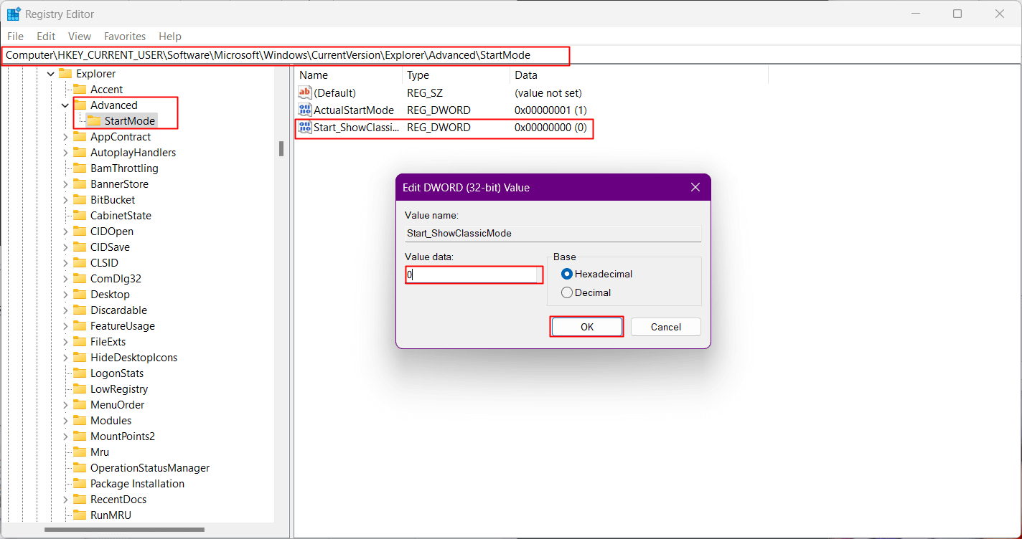
Task: Expand the AppContract tree node
Action: (x=65, y=137)
